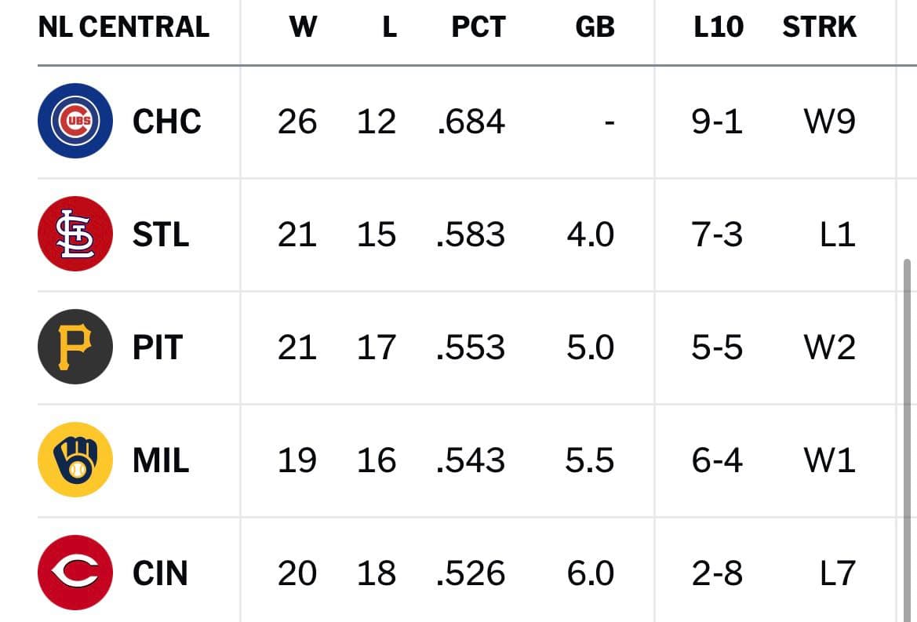Image resolution: width=917 pixels, height=622 pixels.
Task: Open the CIN team link
Action: (x=160, y=573)
